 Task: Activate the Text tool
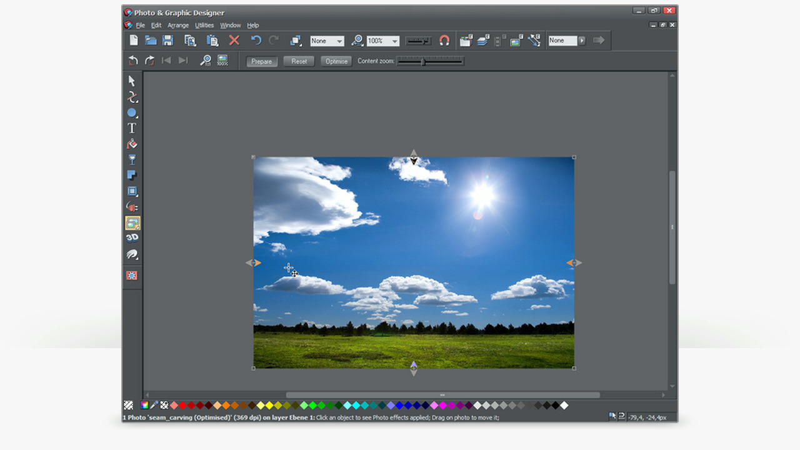point(132,128)
